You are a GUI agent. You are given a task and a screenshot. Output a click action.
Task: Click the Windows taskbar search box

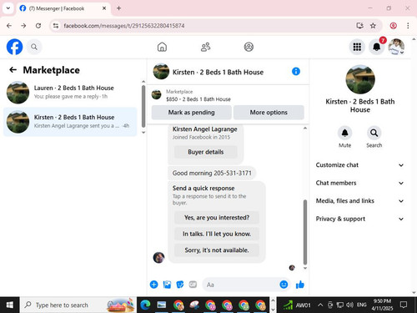78,305
